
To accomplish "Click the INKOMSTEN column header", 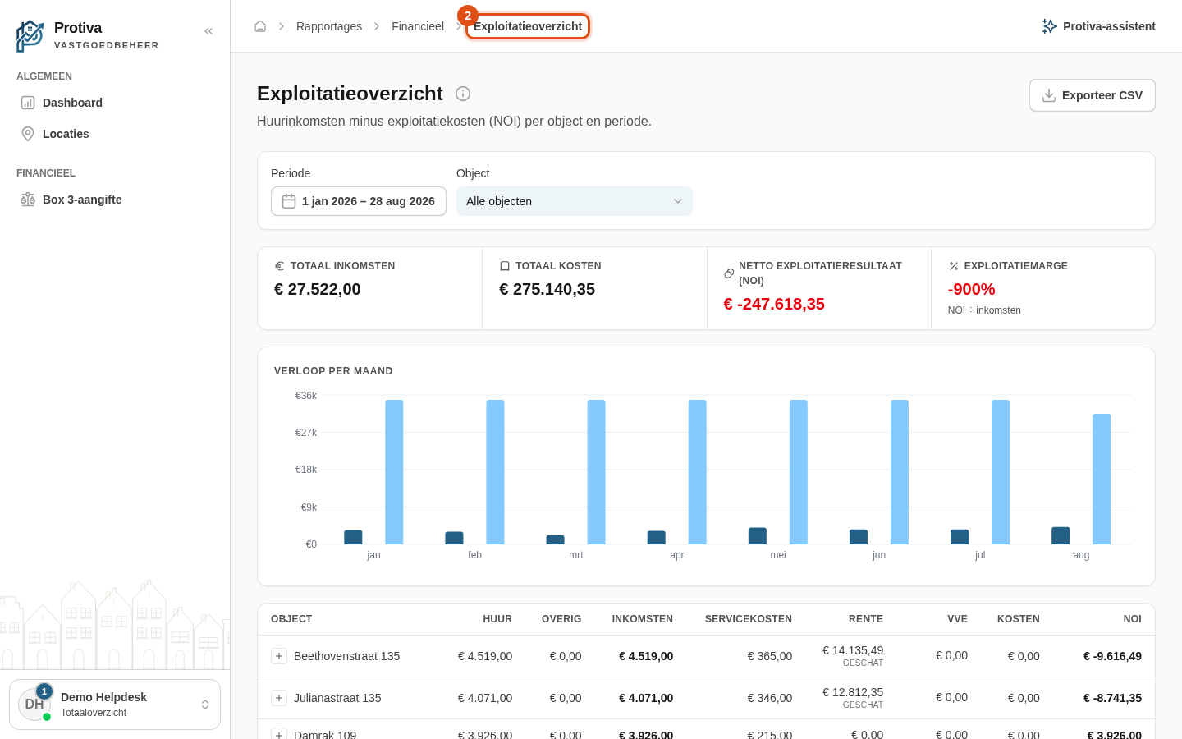I will click(643, 619).
